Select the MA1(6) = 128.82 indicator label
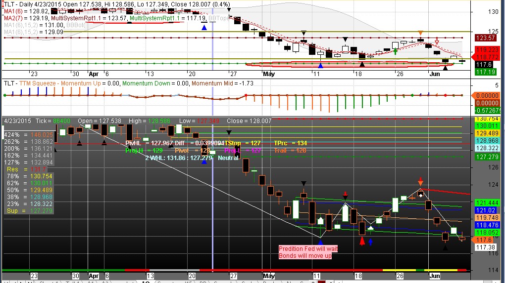 26,11
